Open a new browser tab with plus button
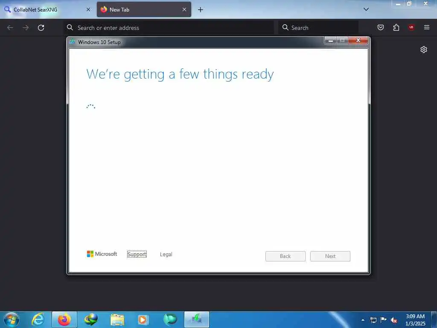Viewport: 437px width, 328px height. pos(201,10)
